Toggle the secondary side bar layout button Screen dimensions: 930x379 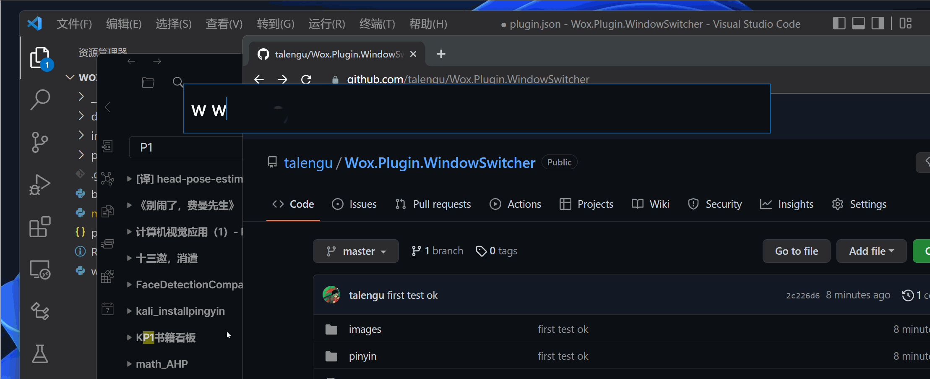pyautogui.click(x=878, y=24)
